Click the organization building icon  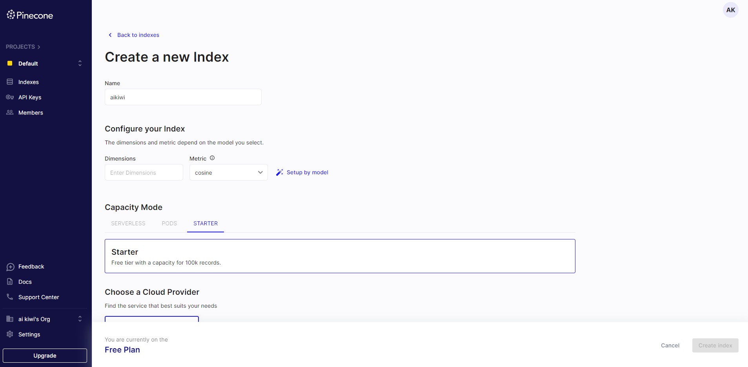pyautogui.click(x=10, y=319)
